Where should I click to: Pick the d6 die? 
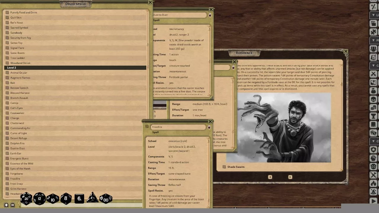click(79, 199)
